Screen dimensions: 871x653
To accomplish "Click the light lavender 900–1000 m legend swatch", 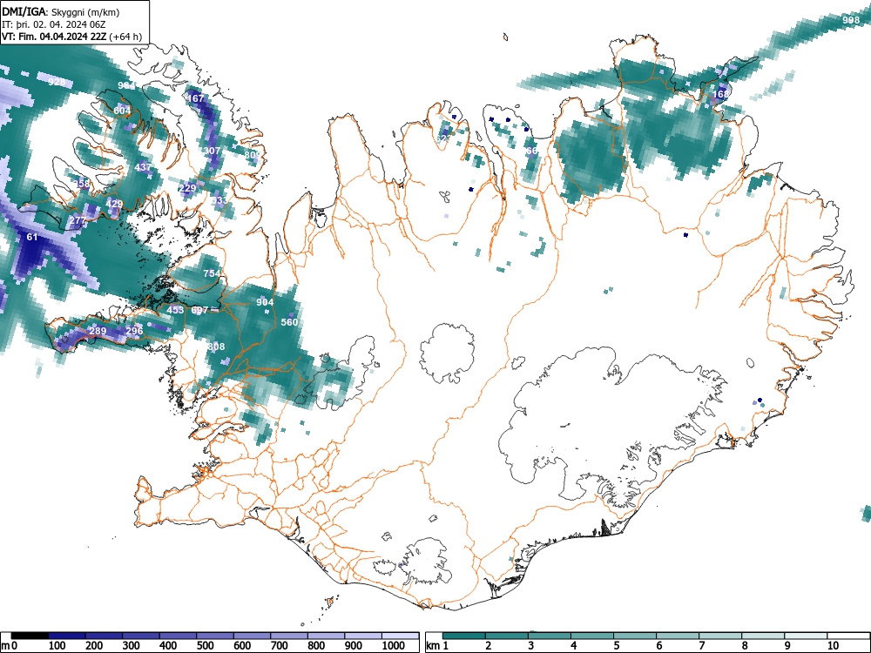I will pyautogui.click(x=363, y=636).
